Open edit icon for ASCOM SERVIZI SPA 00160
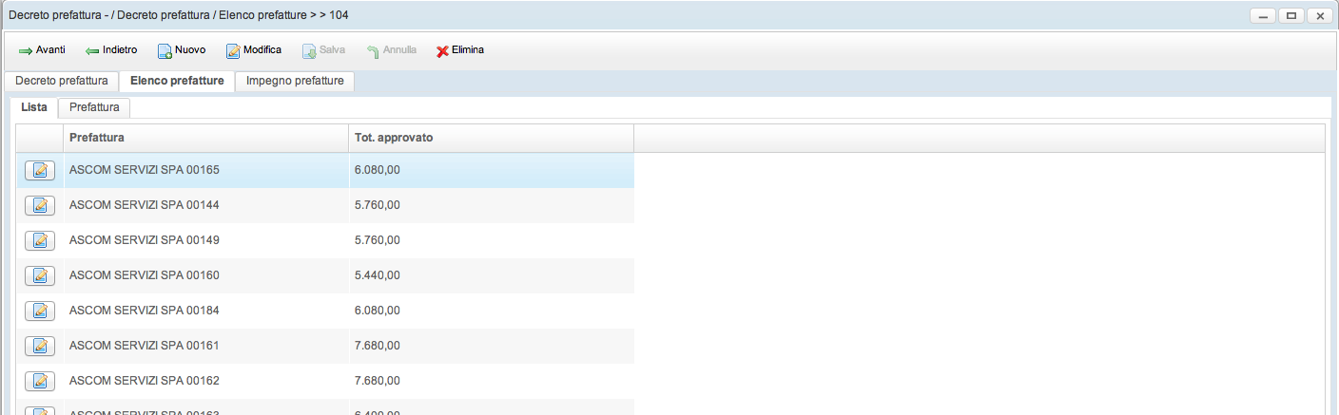Image resolution: width=1339 pixels, height=415 pixels. 40,275
